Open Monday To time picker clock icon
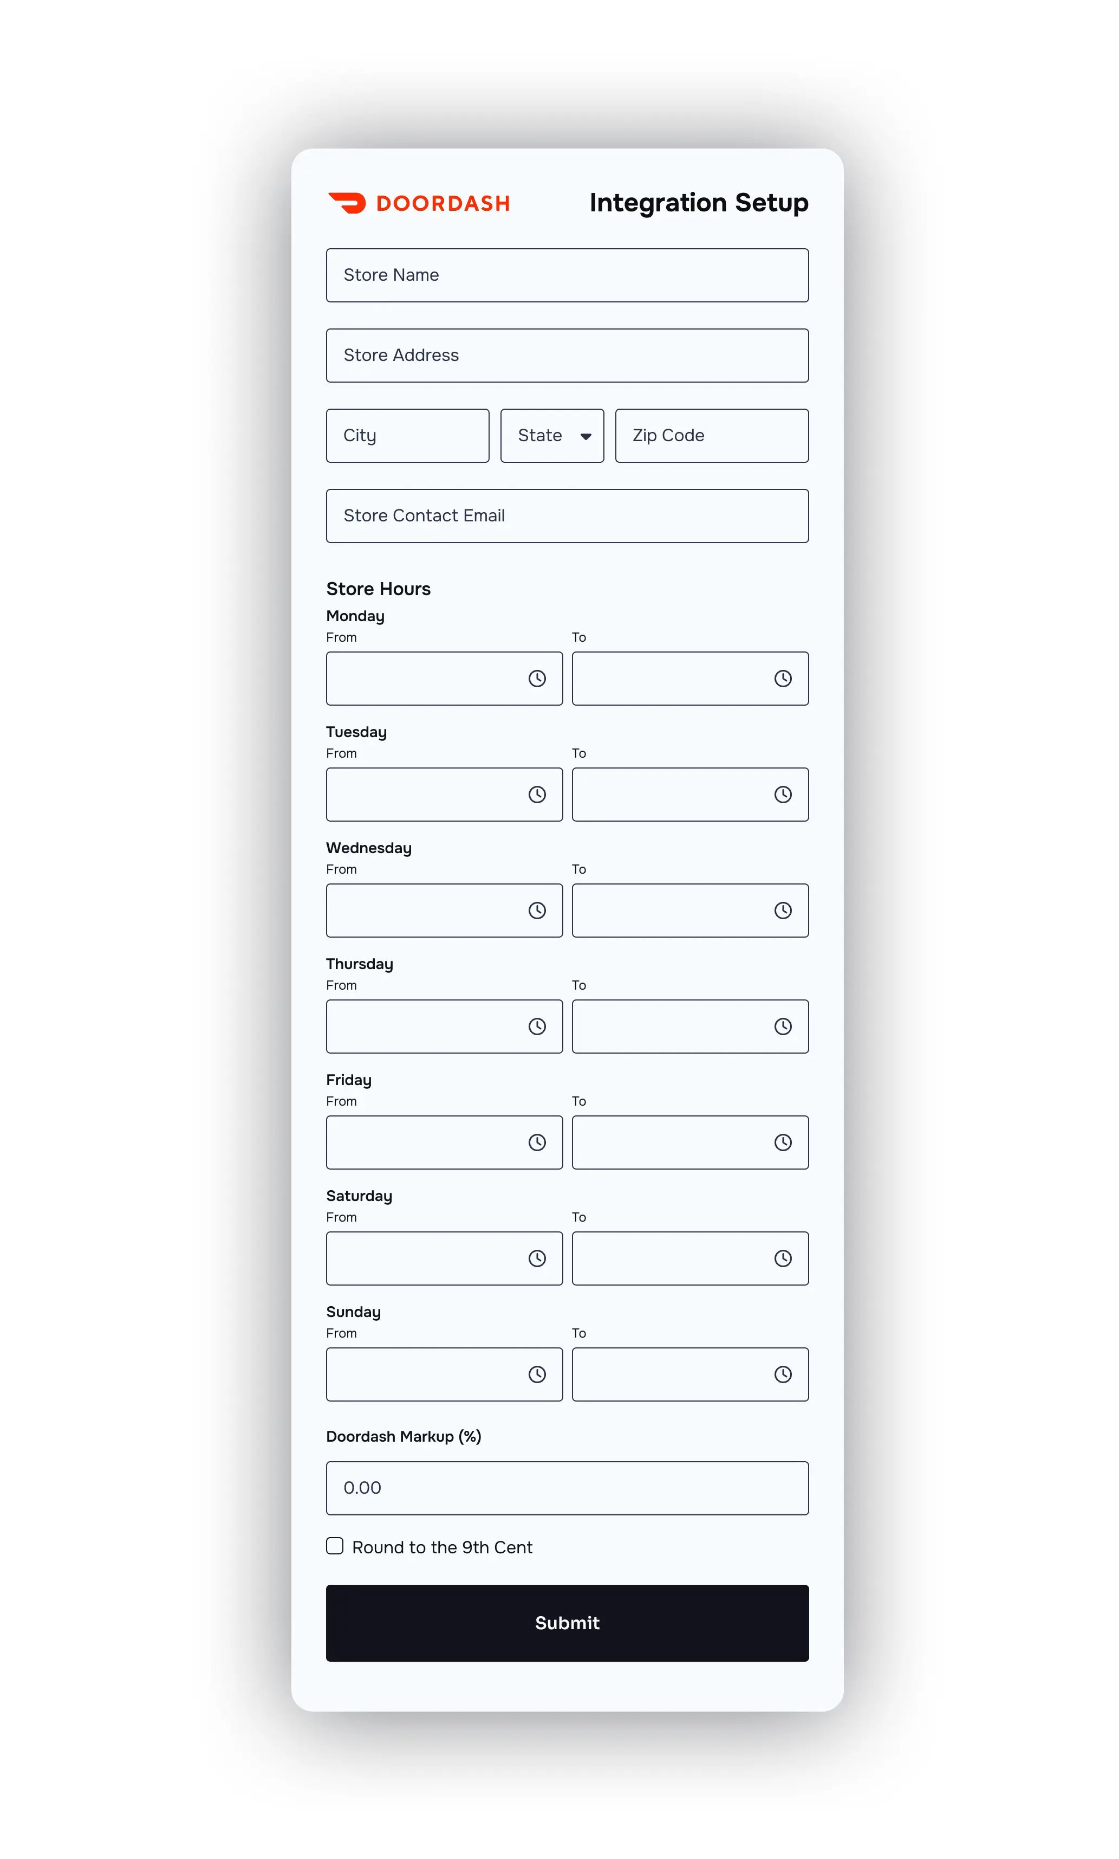 click(783, 678)
